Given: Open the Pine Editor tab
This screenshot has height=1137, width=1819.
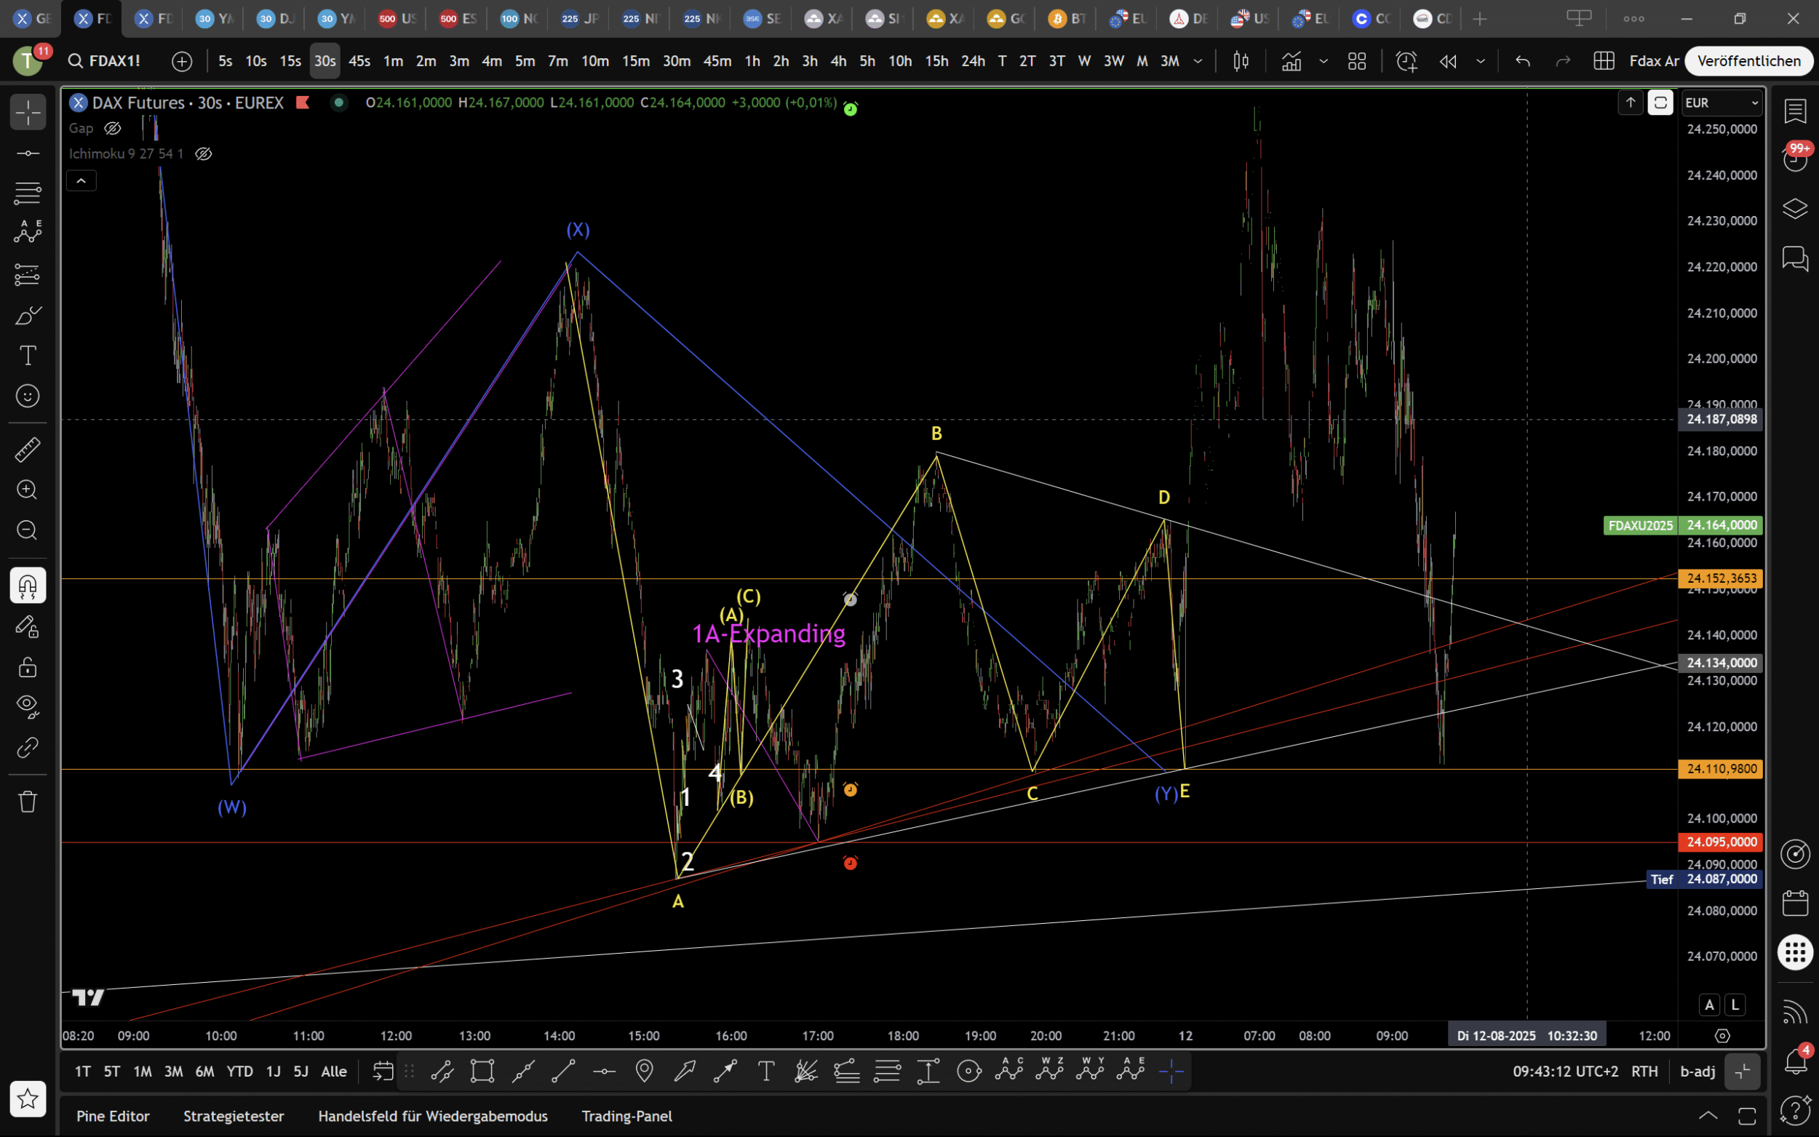Looking at the screenshot, I should pyautogui.click(x=113, y=1116).
